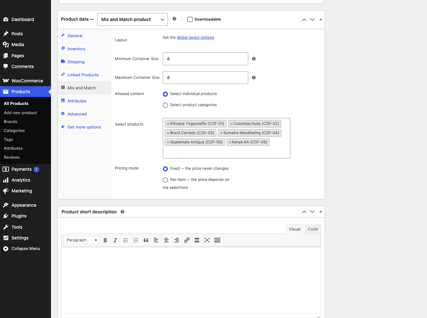
Task: Remove Brazil Cerrado (COF-03) tag
Action: pyautogui.click(x=168, y=133)
